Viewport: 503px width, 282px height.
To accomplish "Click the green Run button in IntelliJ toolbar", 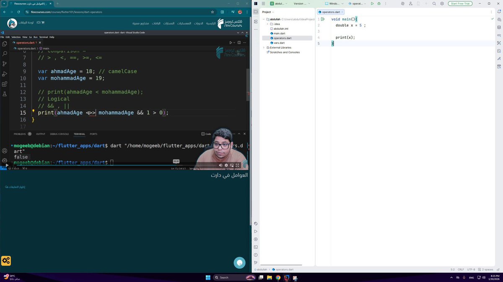I will point(372,3).
